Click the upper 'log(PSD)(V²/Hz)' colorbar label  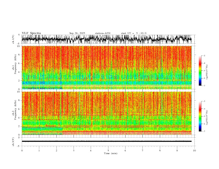(207, 72)
